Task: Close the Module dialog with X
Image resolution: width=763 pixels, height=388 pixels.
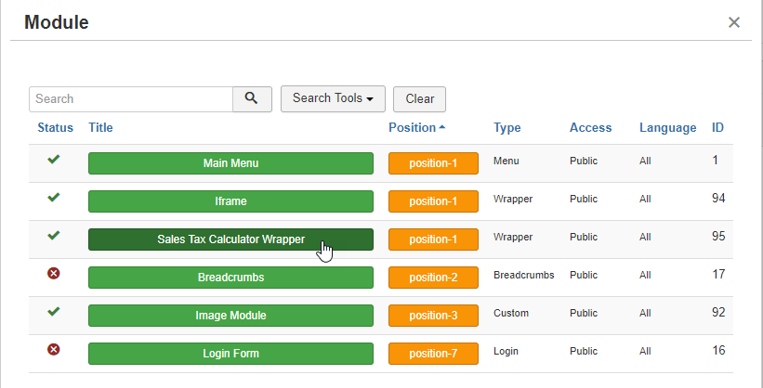Action: [x=734, y=22]
